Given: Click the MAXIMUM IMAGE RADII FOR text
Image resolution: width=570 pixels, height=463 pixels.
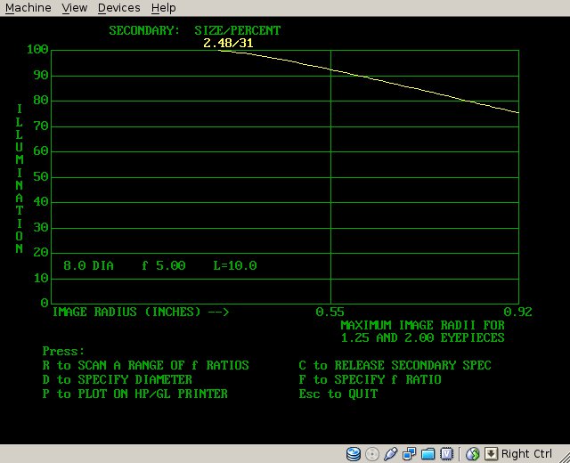Looking at the screenshot, I should pos(422,325).
